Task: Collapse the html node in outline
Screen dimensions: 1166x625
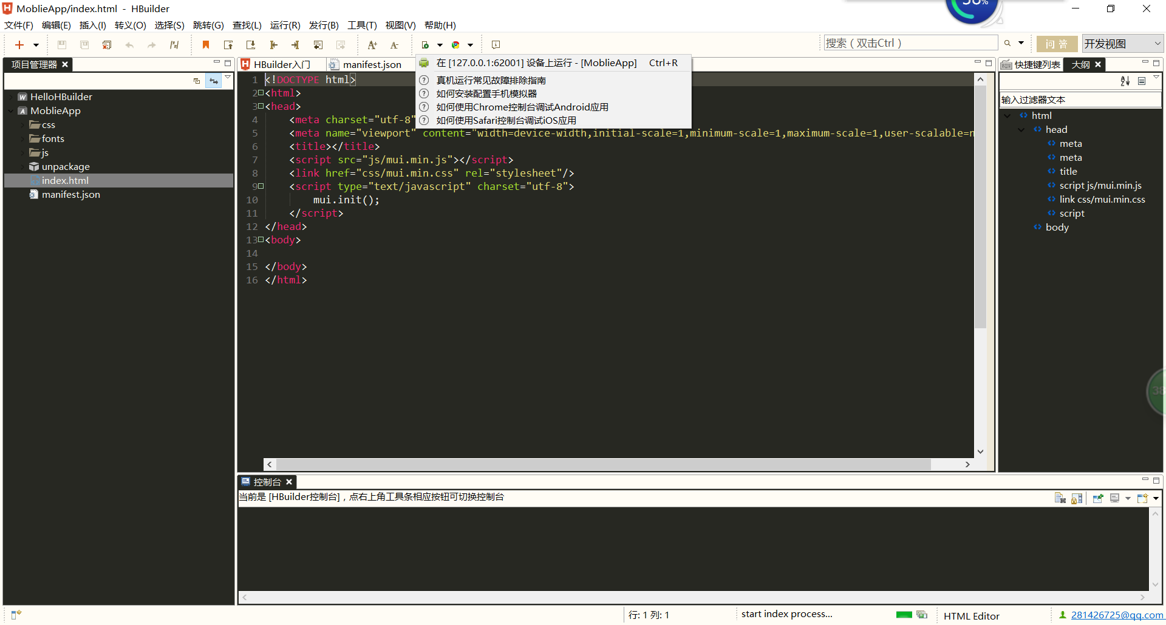Action: click(x=1008, y=115)
